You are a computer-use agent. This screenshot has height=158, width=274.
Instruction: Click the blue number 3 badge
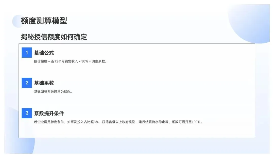pos(27,113)
